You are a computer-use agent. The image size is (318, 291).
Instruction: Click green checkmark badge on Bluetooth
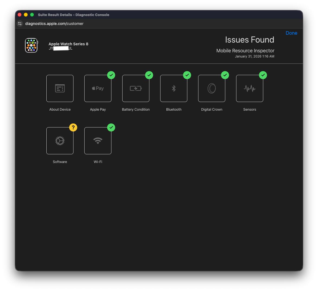pos(187,75)
